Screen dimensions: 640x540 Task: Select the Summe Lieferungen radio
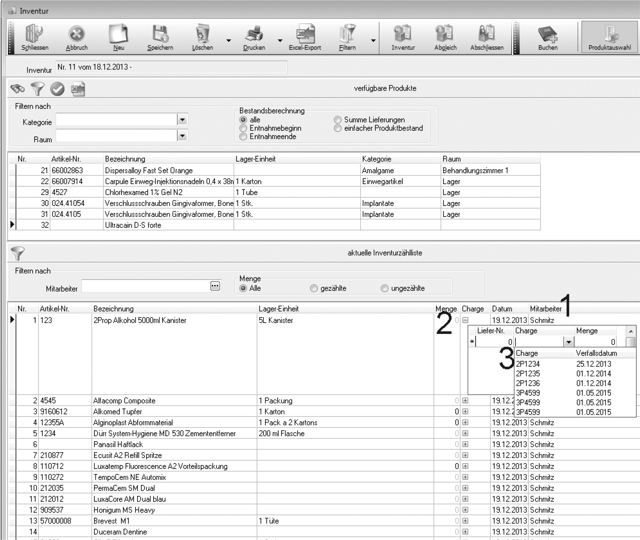click(x=338, y=120)
